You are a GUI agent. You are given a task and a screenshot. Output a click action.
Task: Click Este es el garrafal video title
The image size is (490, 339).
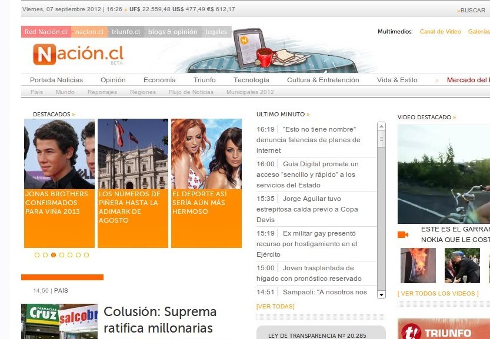tap(455, 234)
